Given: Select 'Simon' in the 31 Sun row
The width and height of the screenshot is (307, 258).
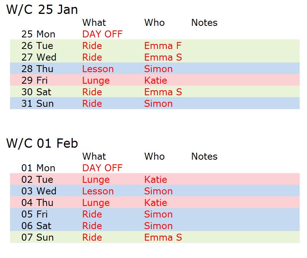Looking at the screenshot, I should tap(158, 104).
